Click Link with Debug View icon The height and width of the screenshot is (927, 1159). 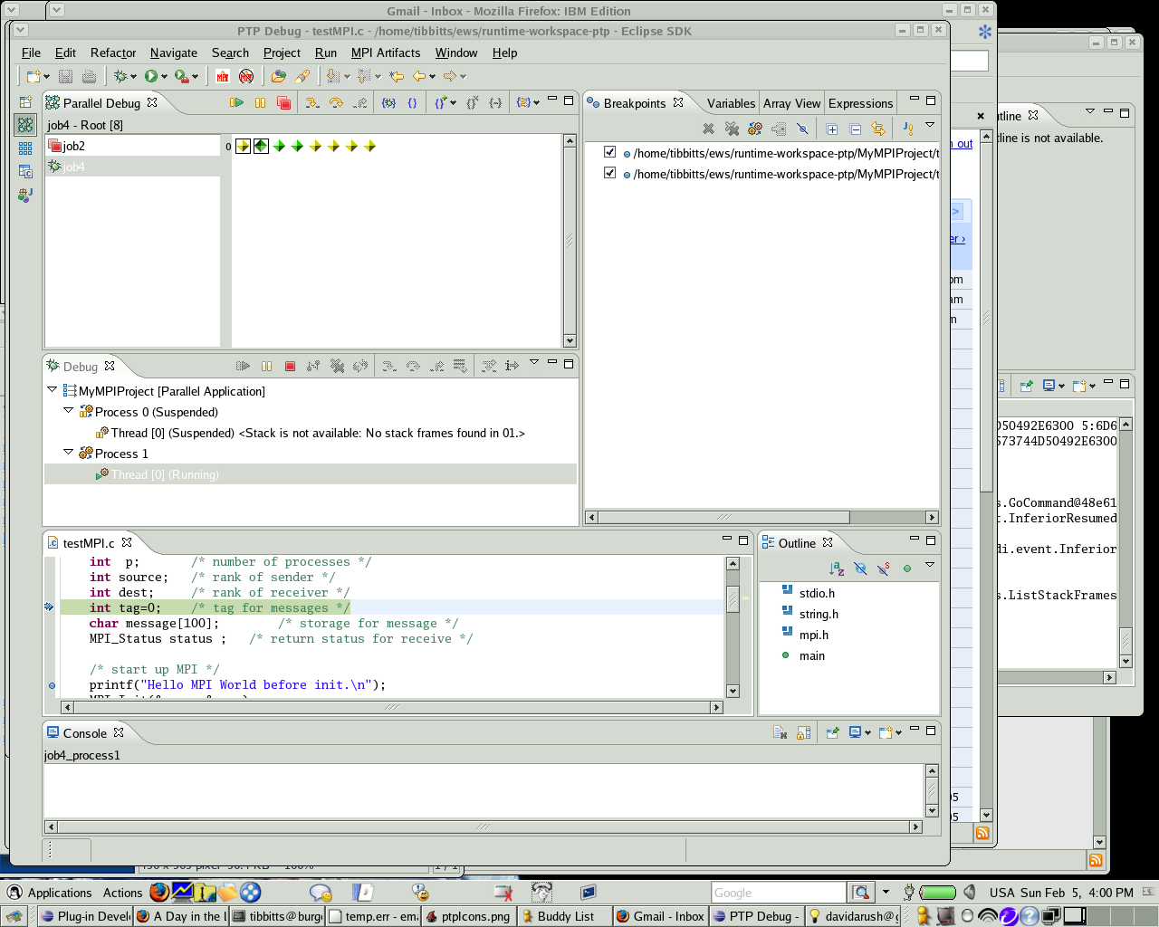pos(878,129)
